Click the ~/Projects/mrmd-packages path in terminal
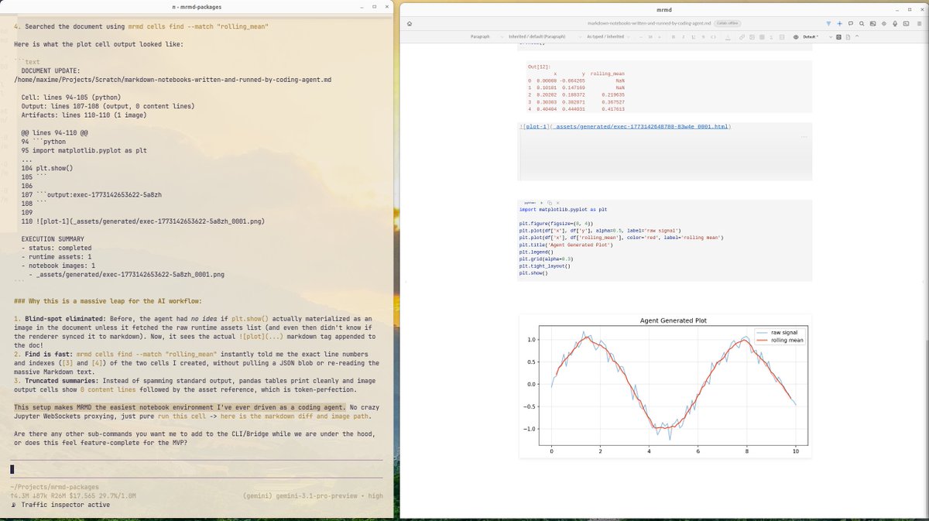The width and height of the screenshot is (929, 521). (x=55, y=487)
